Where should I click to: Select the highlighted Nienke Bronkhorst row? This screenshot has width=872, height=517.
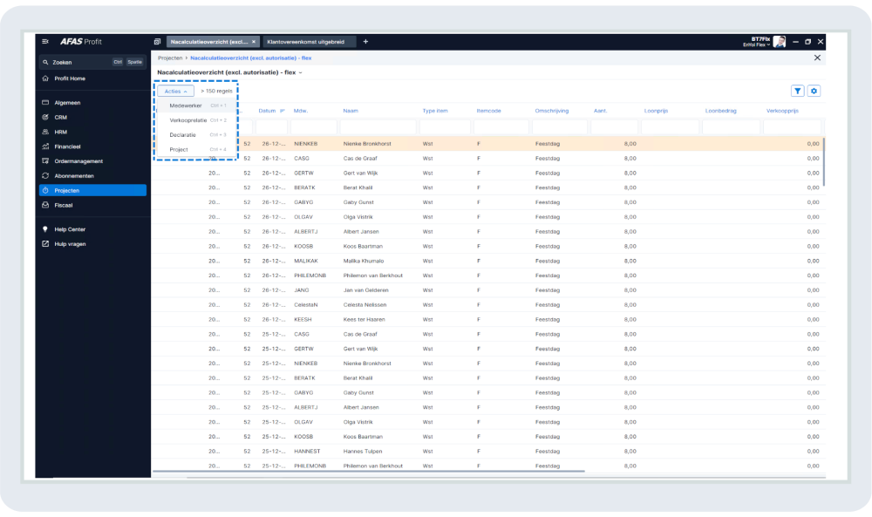tap(489, 144)
